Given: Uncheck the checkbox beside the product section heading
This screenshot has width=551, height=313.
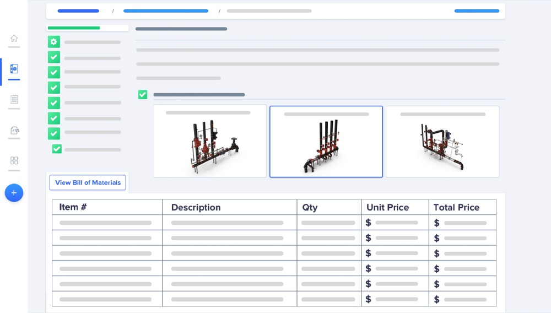Looking at the screenshot, I should [x=143, y=94].
